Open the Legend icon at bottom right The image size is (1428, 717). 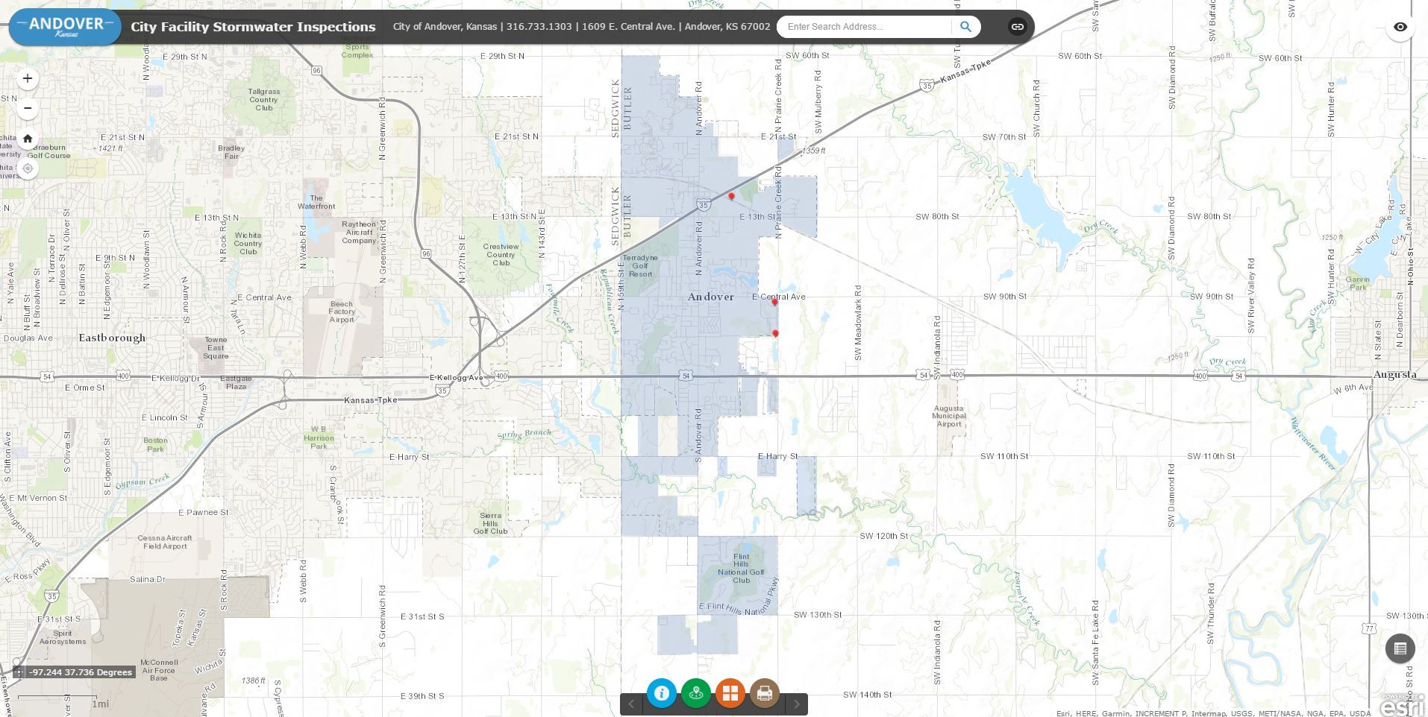coord(1400,648)
